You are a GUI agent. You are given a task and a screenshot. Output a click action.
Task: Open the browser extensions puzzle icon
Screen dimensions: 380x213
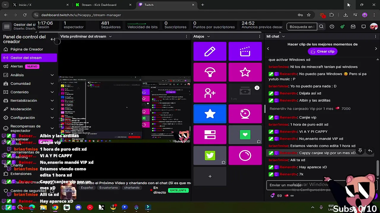(332, 15)
